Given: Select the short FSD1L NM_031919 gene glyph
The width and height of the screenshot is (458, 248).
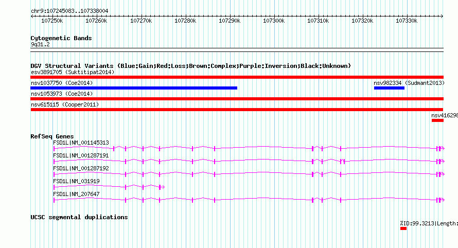Looking at the screenshot, I should tap(109, 187).
